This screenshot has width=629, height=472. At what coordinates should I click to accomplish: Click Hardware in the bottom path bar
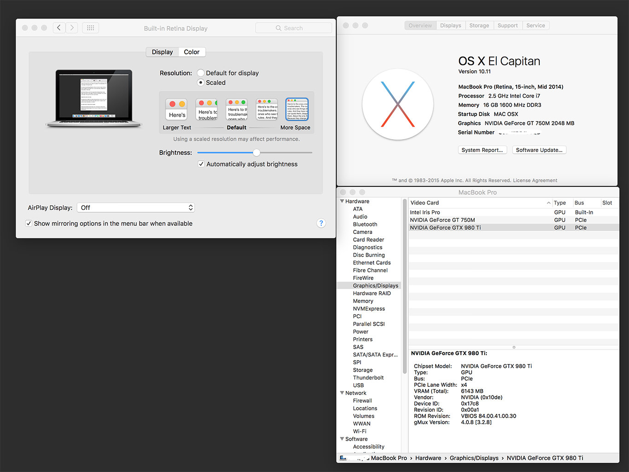click(x=428, y=458)
